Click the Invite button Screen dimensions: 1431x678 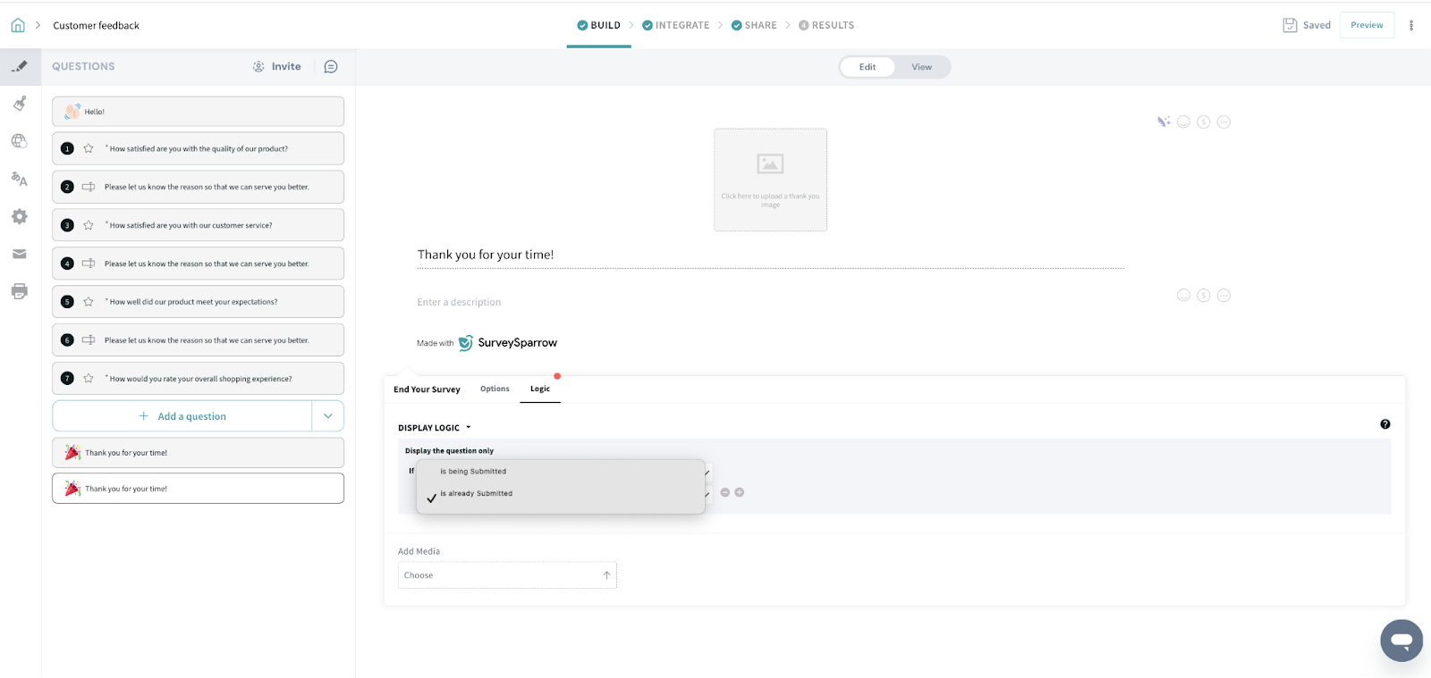tap(277, 67)
